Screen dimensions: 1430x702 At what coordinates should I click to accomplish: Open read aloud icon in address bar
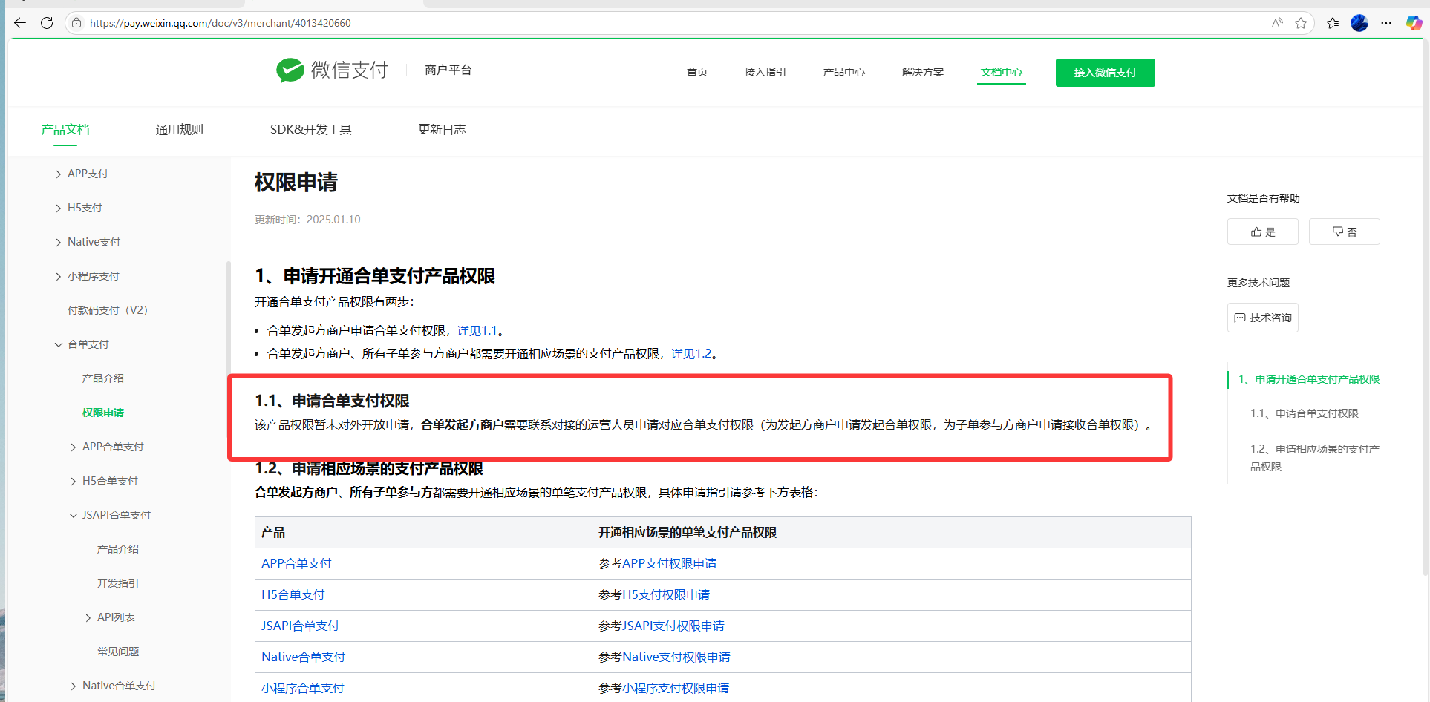coord(1277,23)
